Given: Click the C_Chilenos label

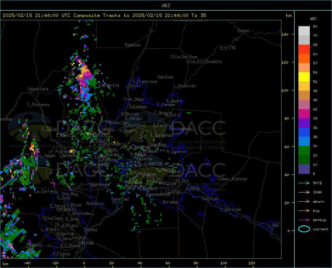Looking at the screenshot, I should (38, 105).
